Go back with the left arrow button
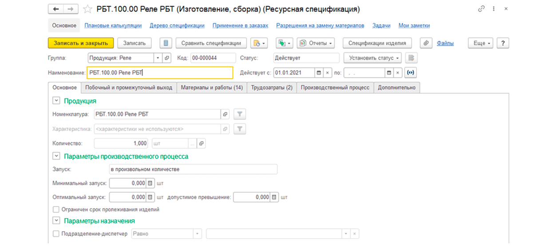 [55, 9]
